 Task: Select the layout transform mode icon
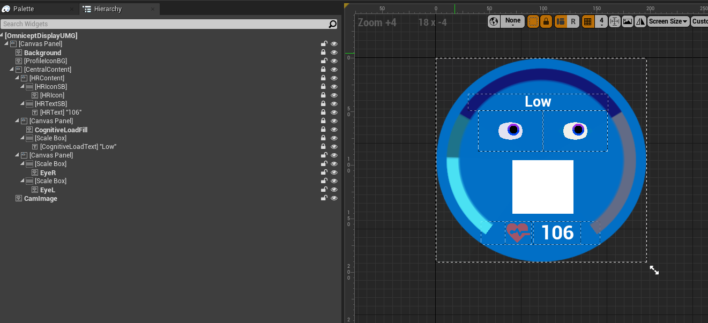point(561,21)
